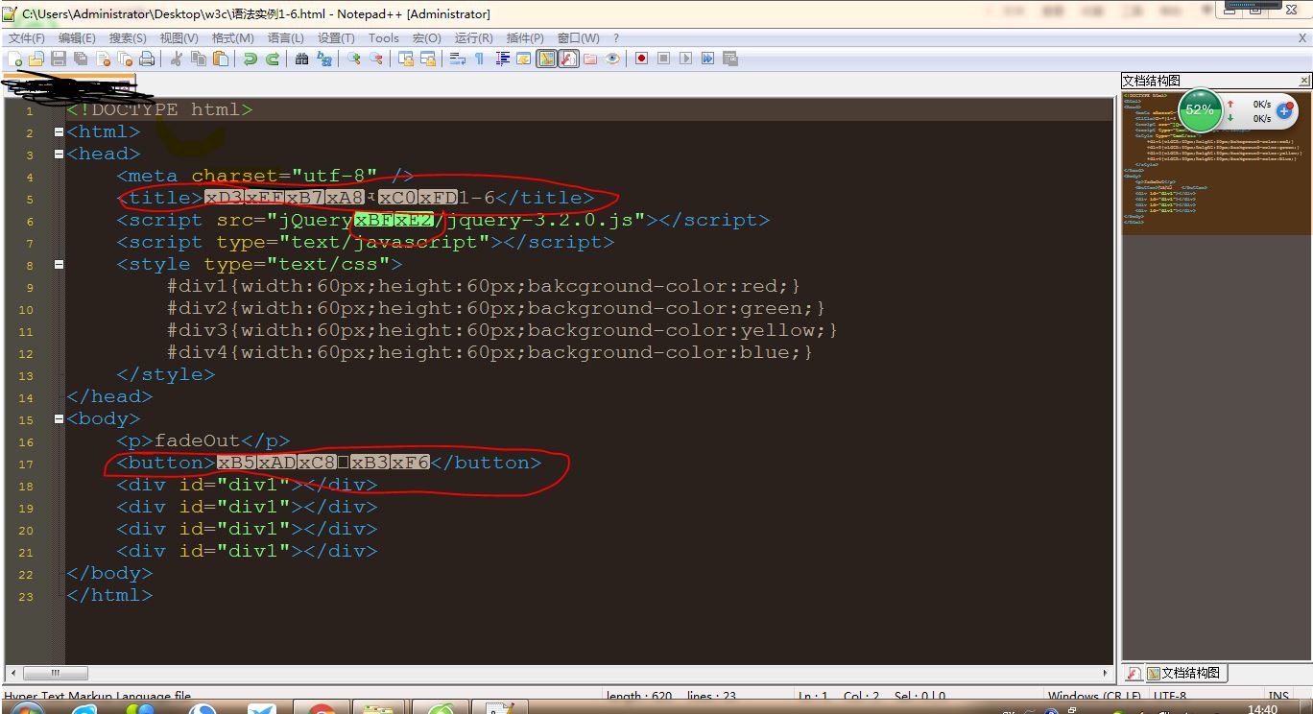Open the 窗口(W) menu
The height and width of the screenshot is (714, 1313).
coord(578,38)
